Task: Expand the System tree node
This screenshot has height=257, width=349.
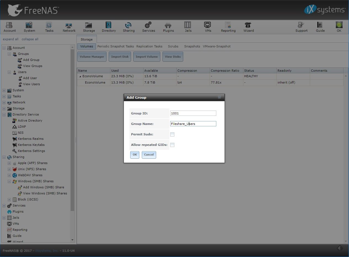Action: (x=4, y=90)
